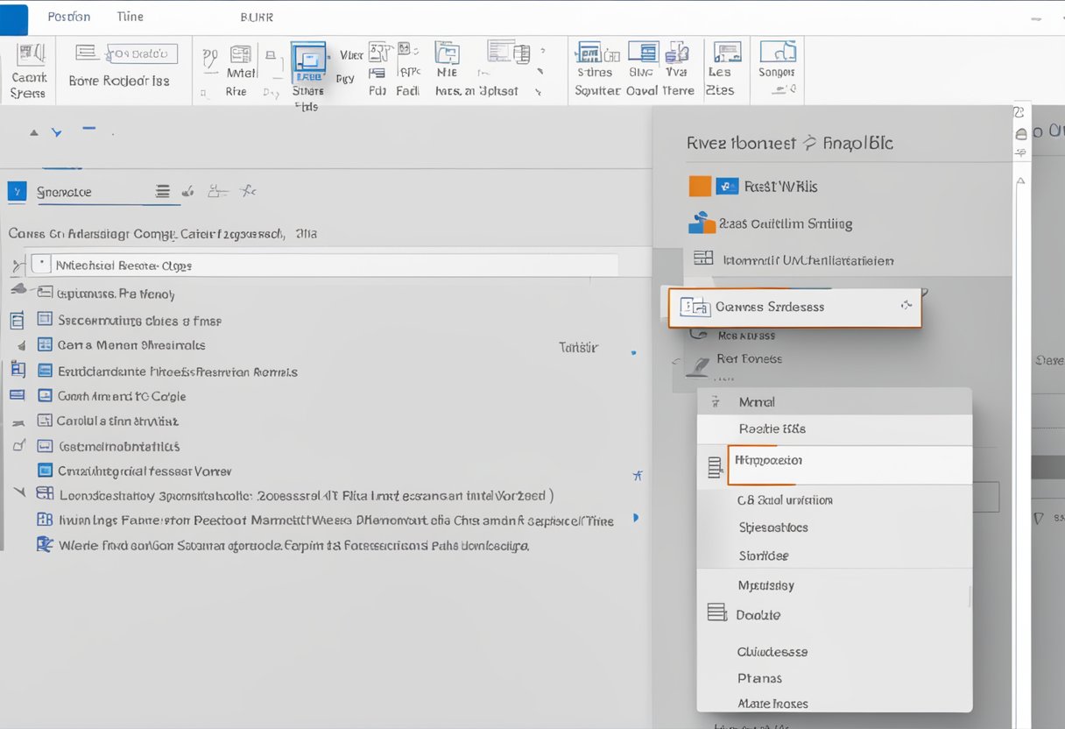Screen dimensions: 1065x729
Task: Click the orange square icon in side panel
Action: 700,186
